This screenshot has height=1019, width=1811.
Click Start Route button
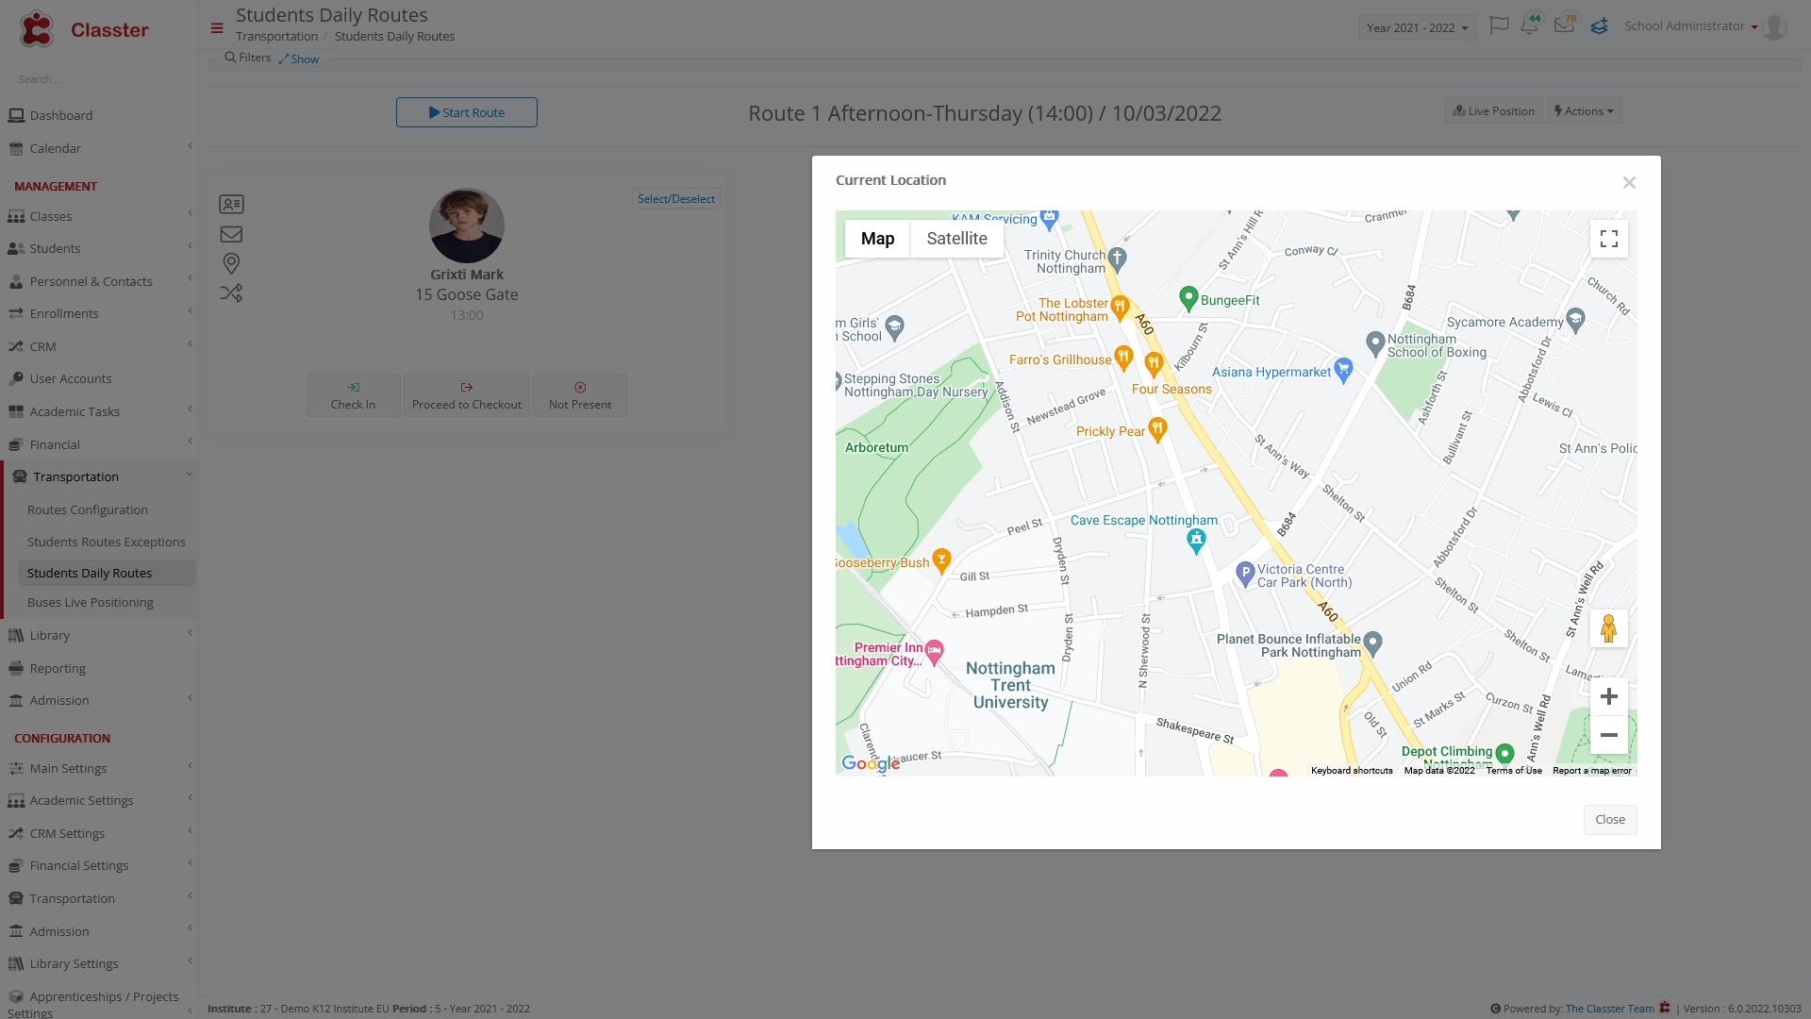coord(466,112)
